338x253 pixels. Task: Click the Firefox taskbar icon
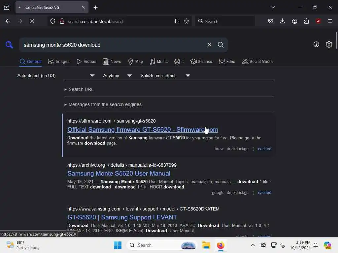coord(220,245)
